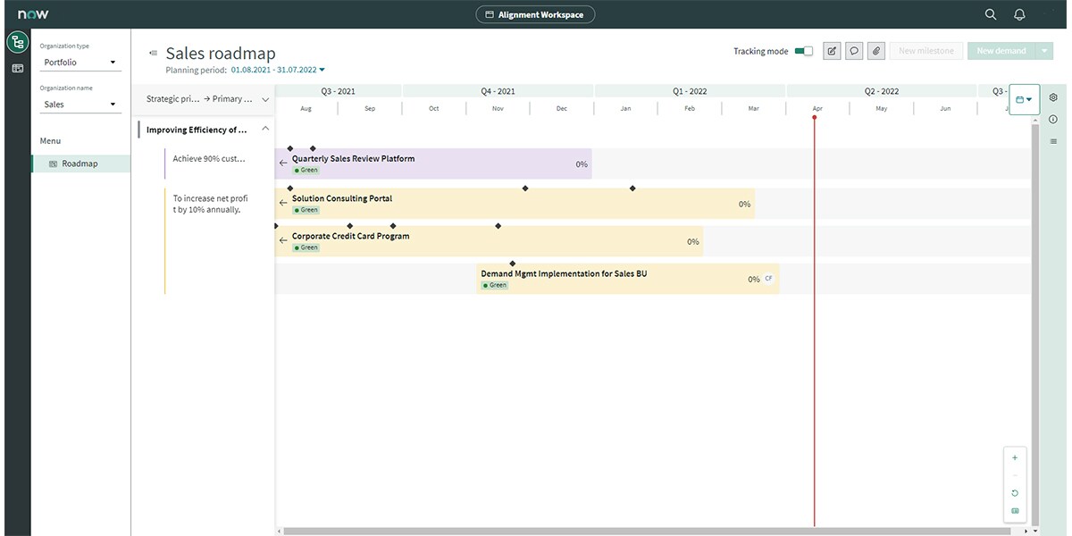Open the notifications bell
1072x536 pixels.
(1019, 14)
